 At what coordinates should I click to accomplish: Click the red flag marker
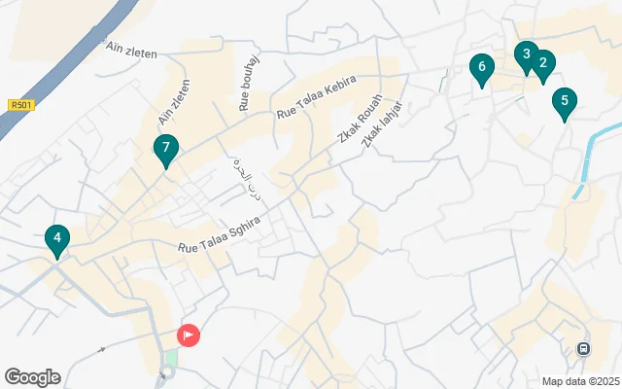(x=189, y=336)
